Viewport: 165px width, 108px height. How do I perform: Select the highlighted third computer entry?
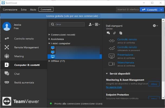point(75,56)
